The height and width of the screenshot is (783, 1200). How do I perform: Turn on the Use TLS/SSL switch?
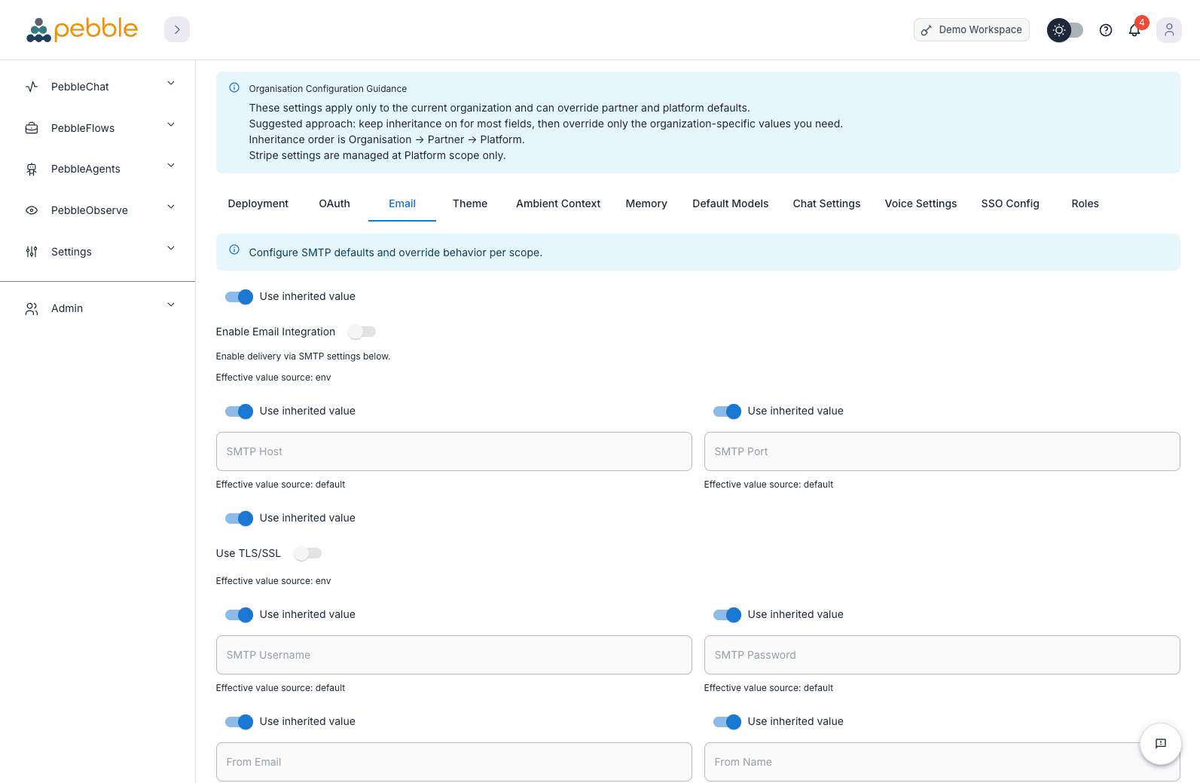pos(307,553)
